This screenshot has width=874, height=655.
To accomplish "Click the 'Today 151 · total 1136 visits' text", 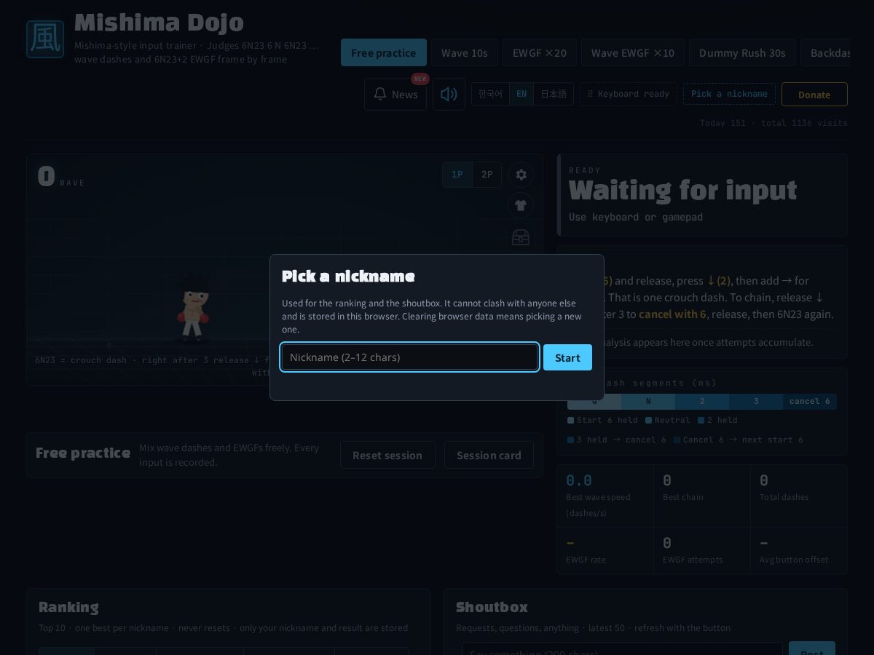I will [773, 123].
